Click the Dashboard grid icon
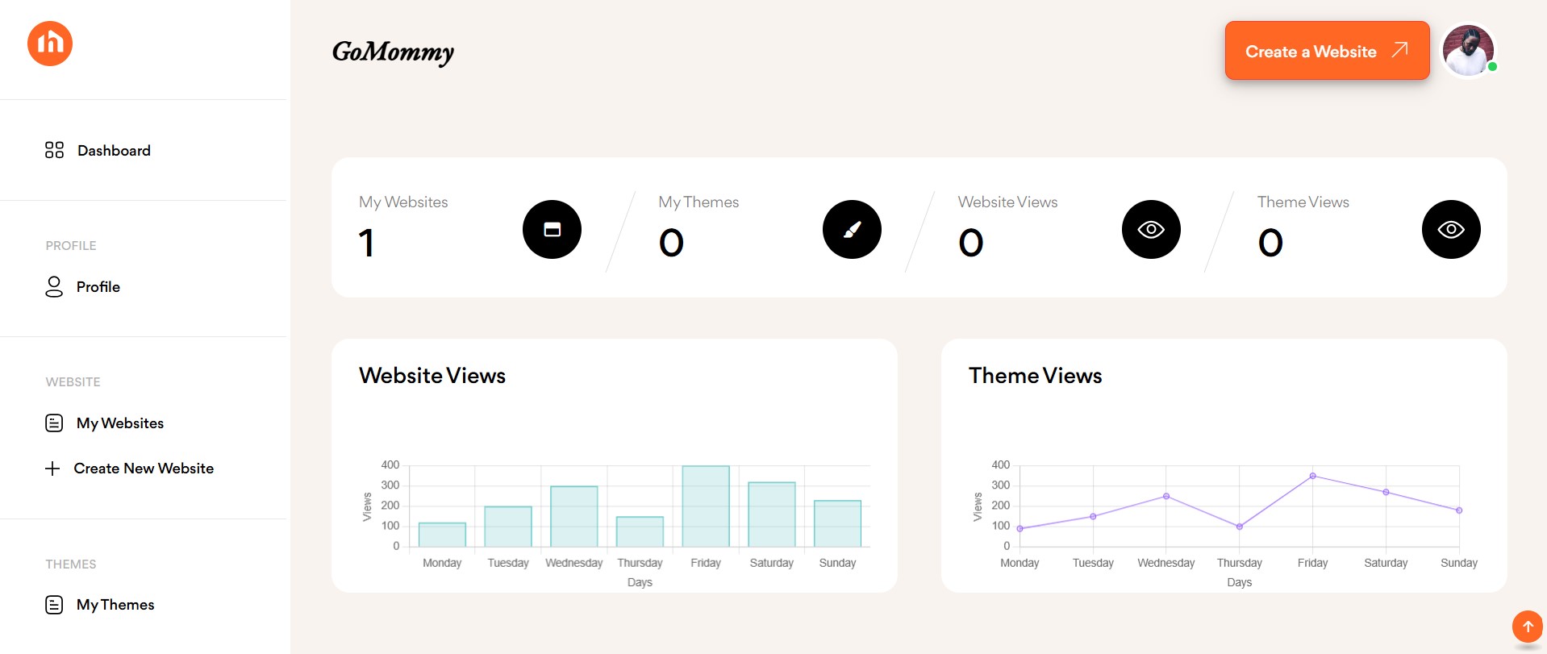This screenshot has width=1547, height=654. [x=54, y=150]
